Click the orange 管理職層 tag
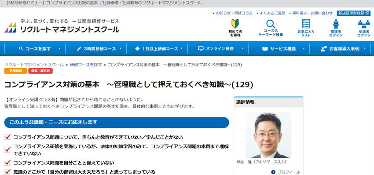The height and width of the screenshot is (175, 374). pos(15,71)
